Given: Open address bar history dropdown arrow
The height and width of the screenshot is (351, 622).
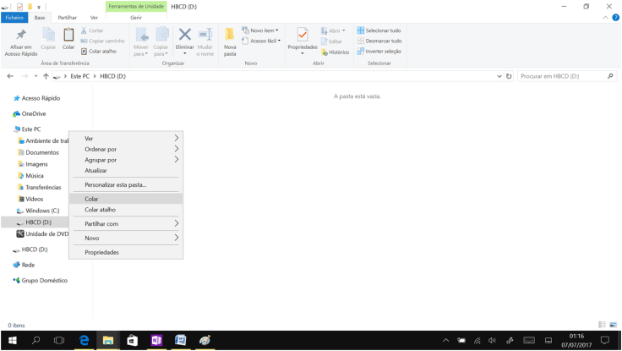Looking at the screenshot, I should click(x=499, y=76).
